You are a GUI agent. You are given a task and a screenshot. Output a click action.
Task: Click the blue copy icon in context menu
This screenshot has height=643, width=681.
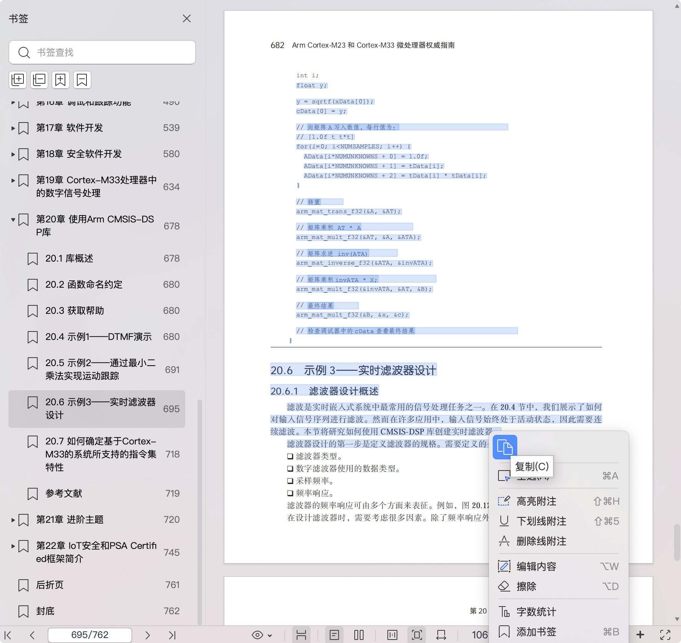click(x=505, y=447)
